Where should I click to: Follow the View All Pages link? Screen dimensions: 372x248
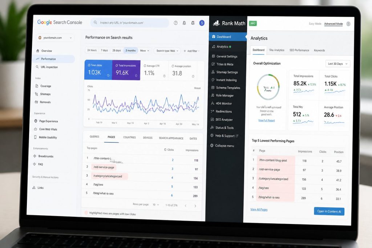click(x=259, y=210)
